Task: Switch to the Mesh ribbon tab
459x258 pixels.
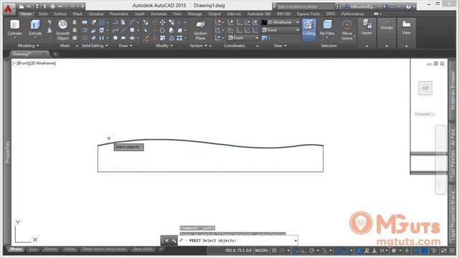Action: 77,14
